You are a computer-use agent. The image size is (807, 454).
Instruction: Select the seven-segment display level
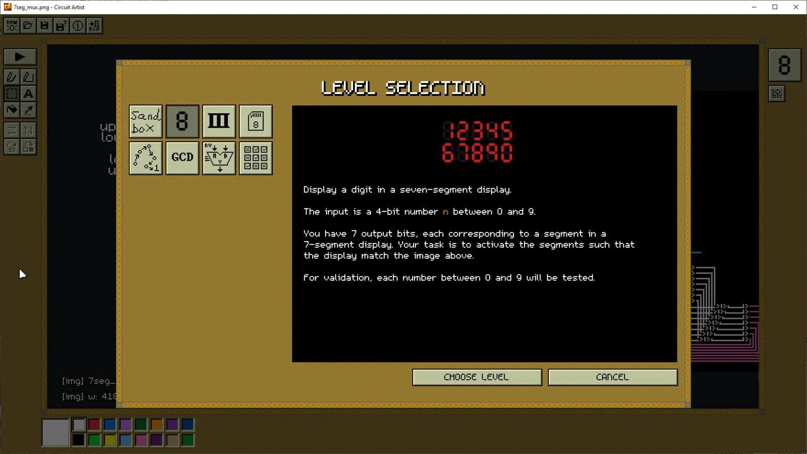click(182, 121)
